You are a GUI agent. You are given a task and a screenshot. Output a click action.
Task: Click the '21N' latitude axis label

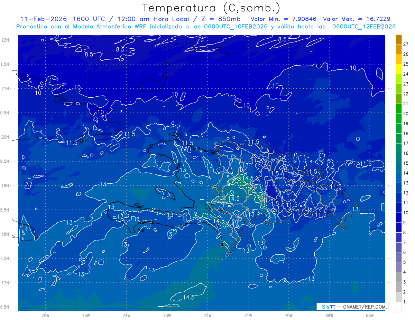(6, 88)
